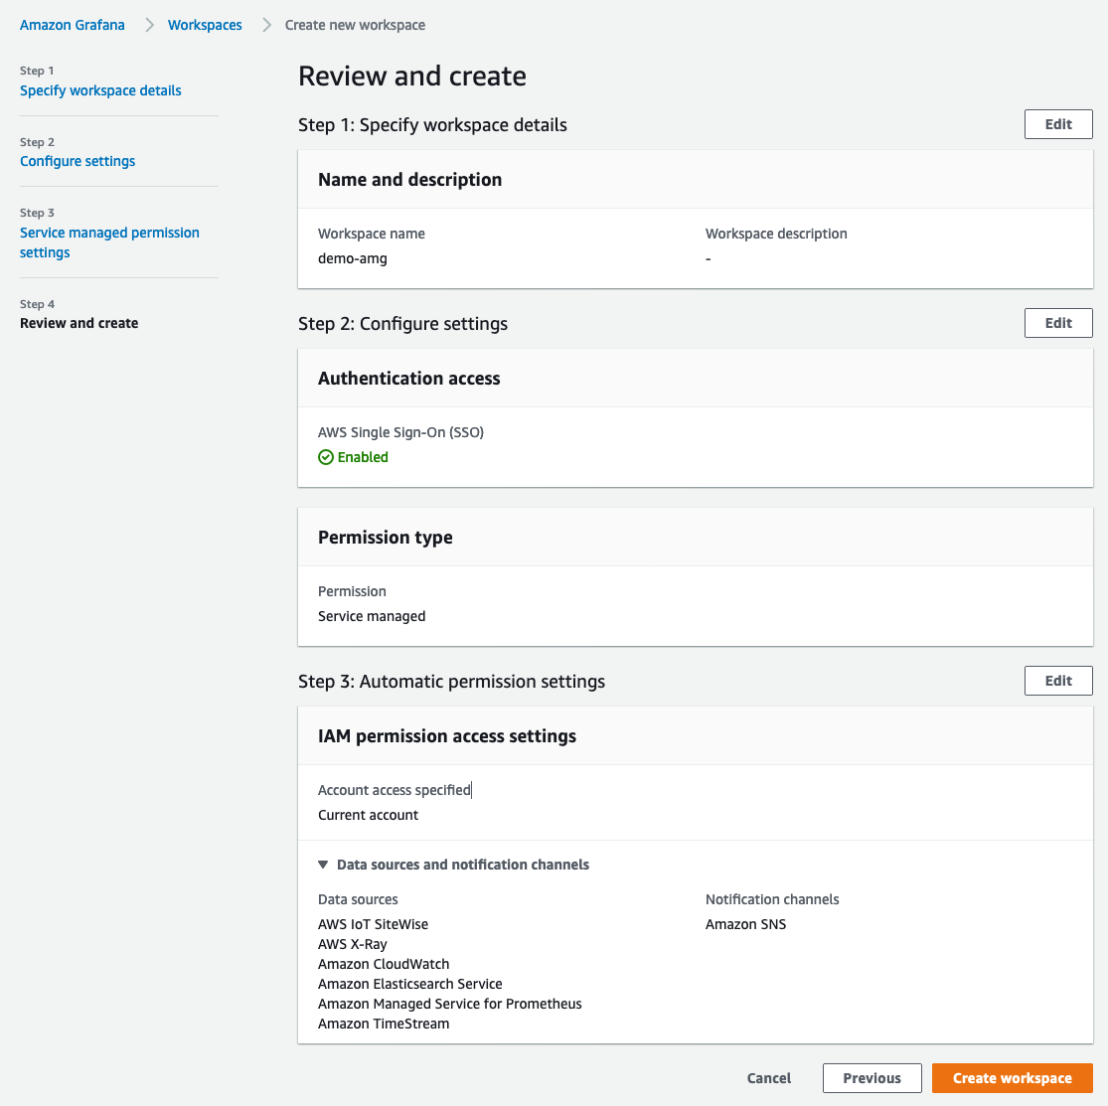Click the Permission type heading
Image resolution: width=1108 pixels, height=1106 pixels.
[386, 537]
